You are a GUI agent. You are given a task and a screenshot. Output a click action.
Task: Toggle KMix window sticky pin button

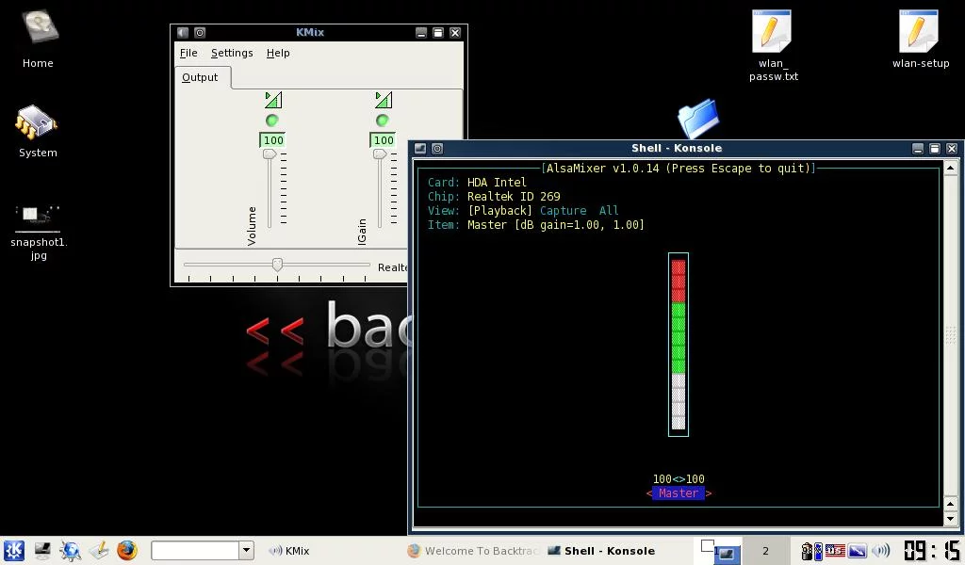click(x=200, y=33)
